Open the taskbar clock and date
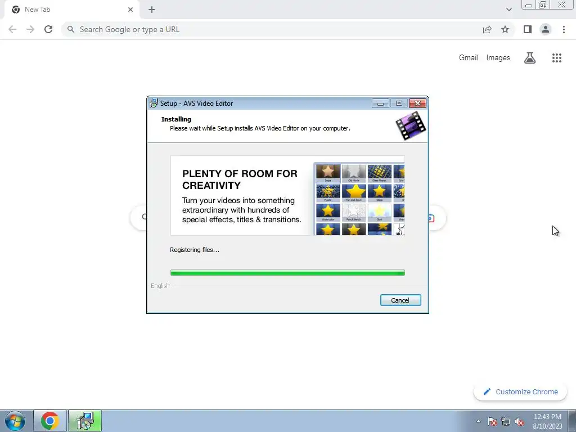 click(547, 421)
